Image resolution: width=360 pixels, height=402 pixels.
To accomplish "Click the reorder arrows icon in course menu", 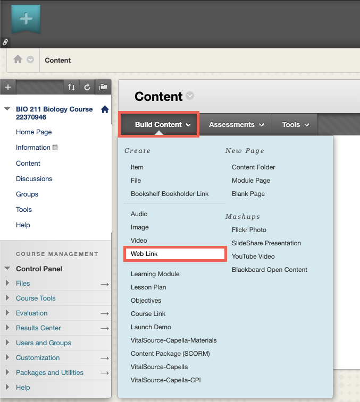I will tap(71, 87).
